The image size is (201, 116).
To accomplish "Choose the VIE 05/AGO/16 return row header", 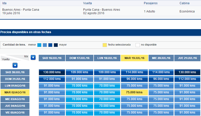I will (x=15, y=113).
